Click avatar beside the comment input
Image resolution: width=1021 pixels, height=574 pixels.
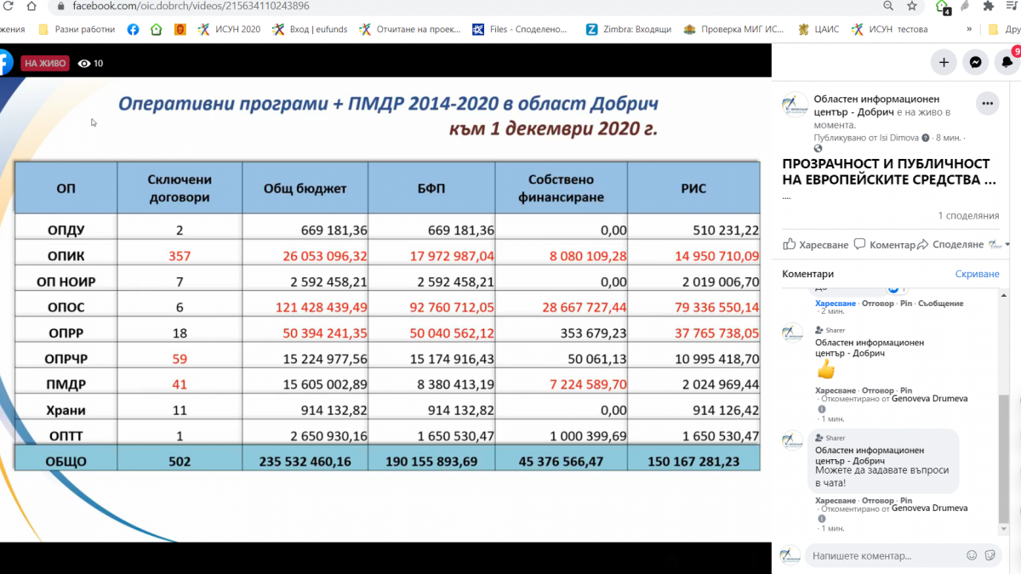(x=790, y=555)
